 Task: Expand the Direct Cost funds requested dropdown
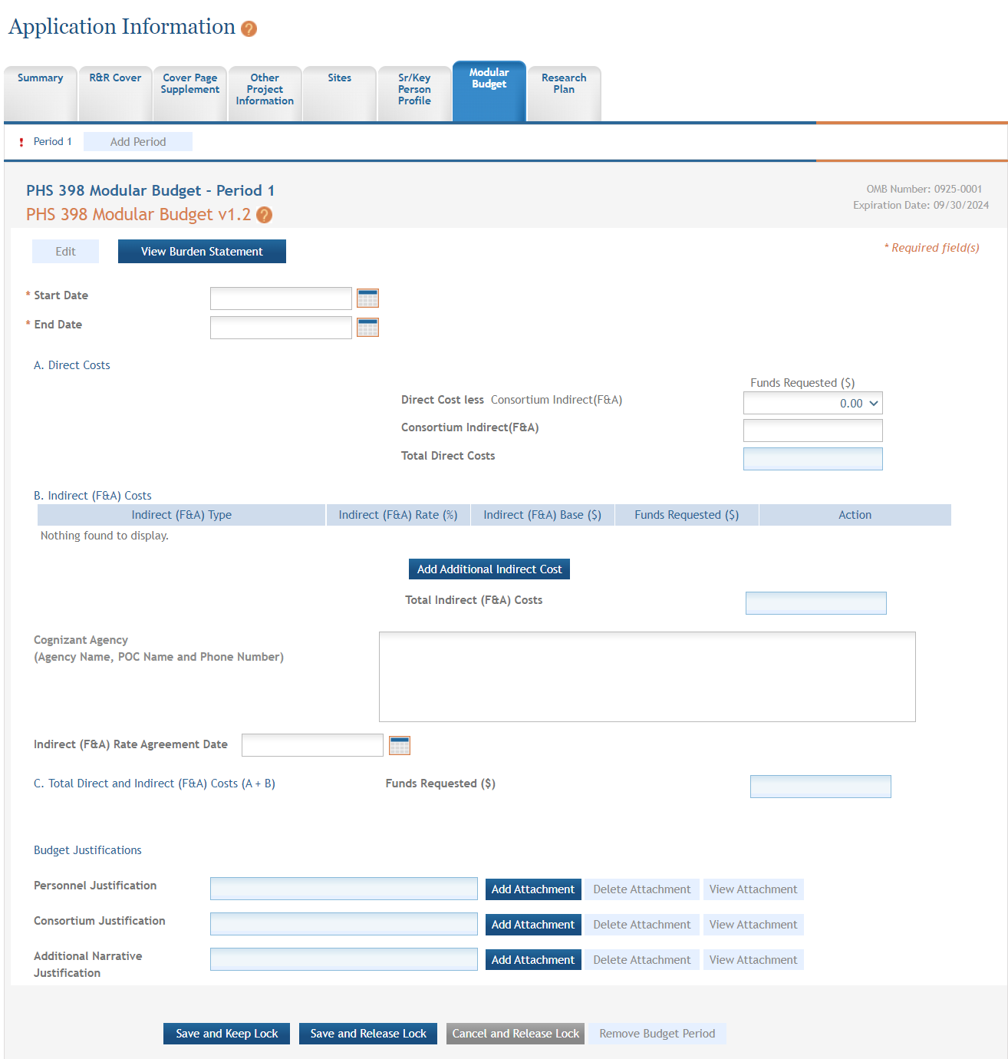pos(873,404)
